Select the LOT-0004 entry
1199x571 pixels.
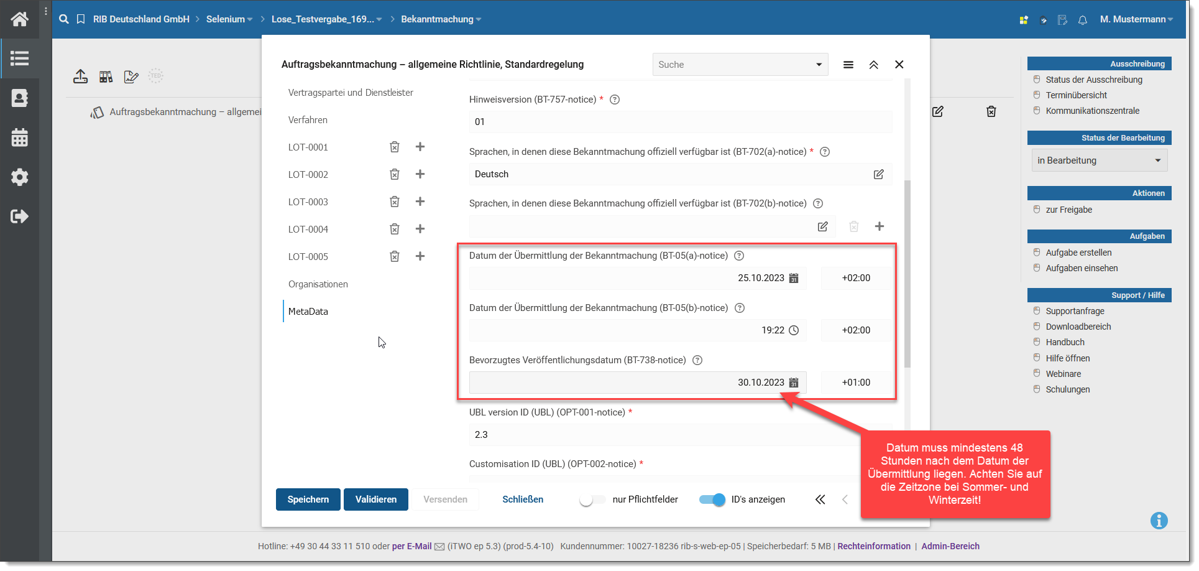[308, 230]
